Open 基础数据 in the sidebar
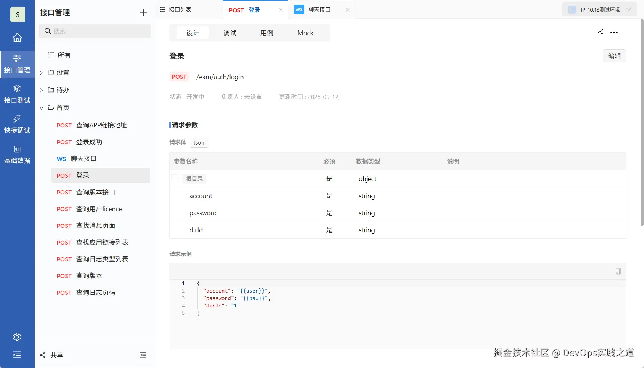This screenshot has height=368, width=644. pos(17,155)
